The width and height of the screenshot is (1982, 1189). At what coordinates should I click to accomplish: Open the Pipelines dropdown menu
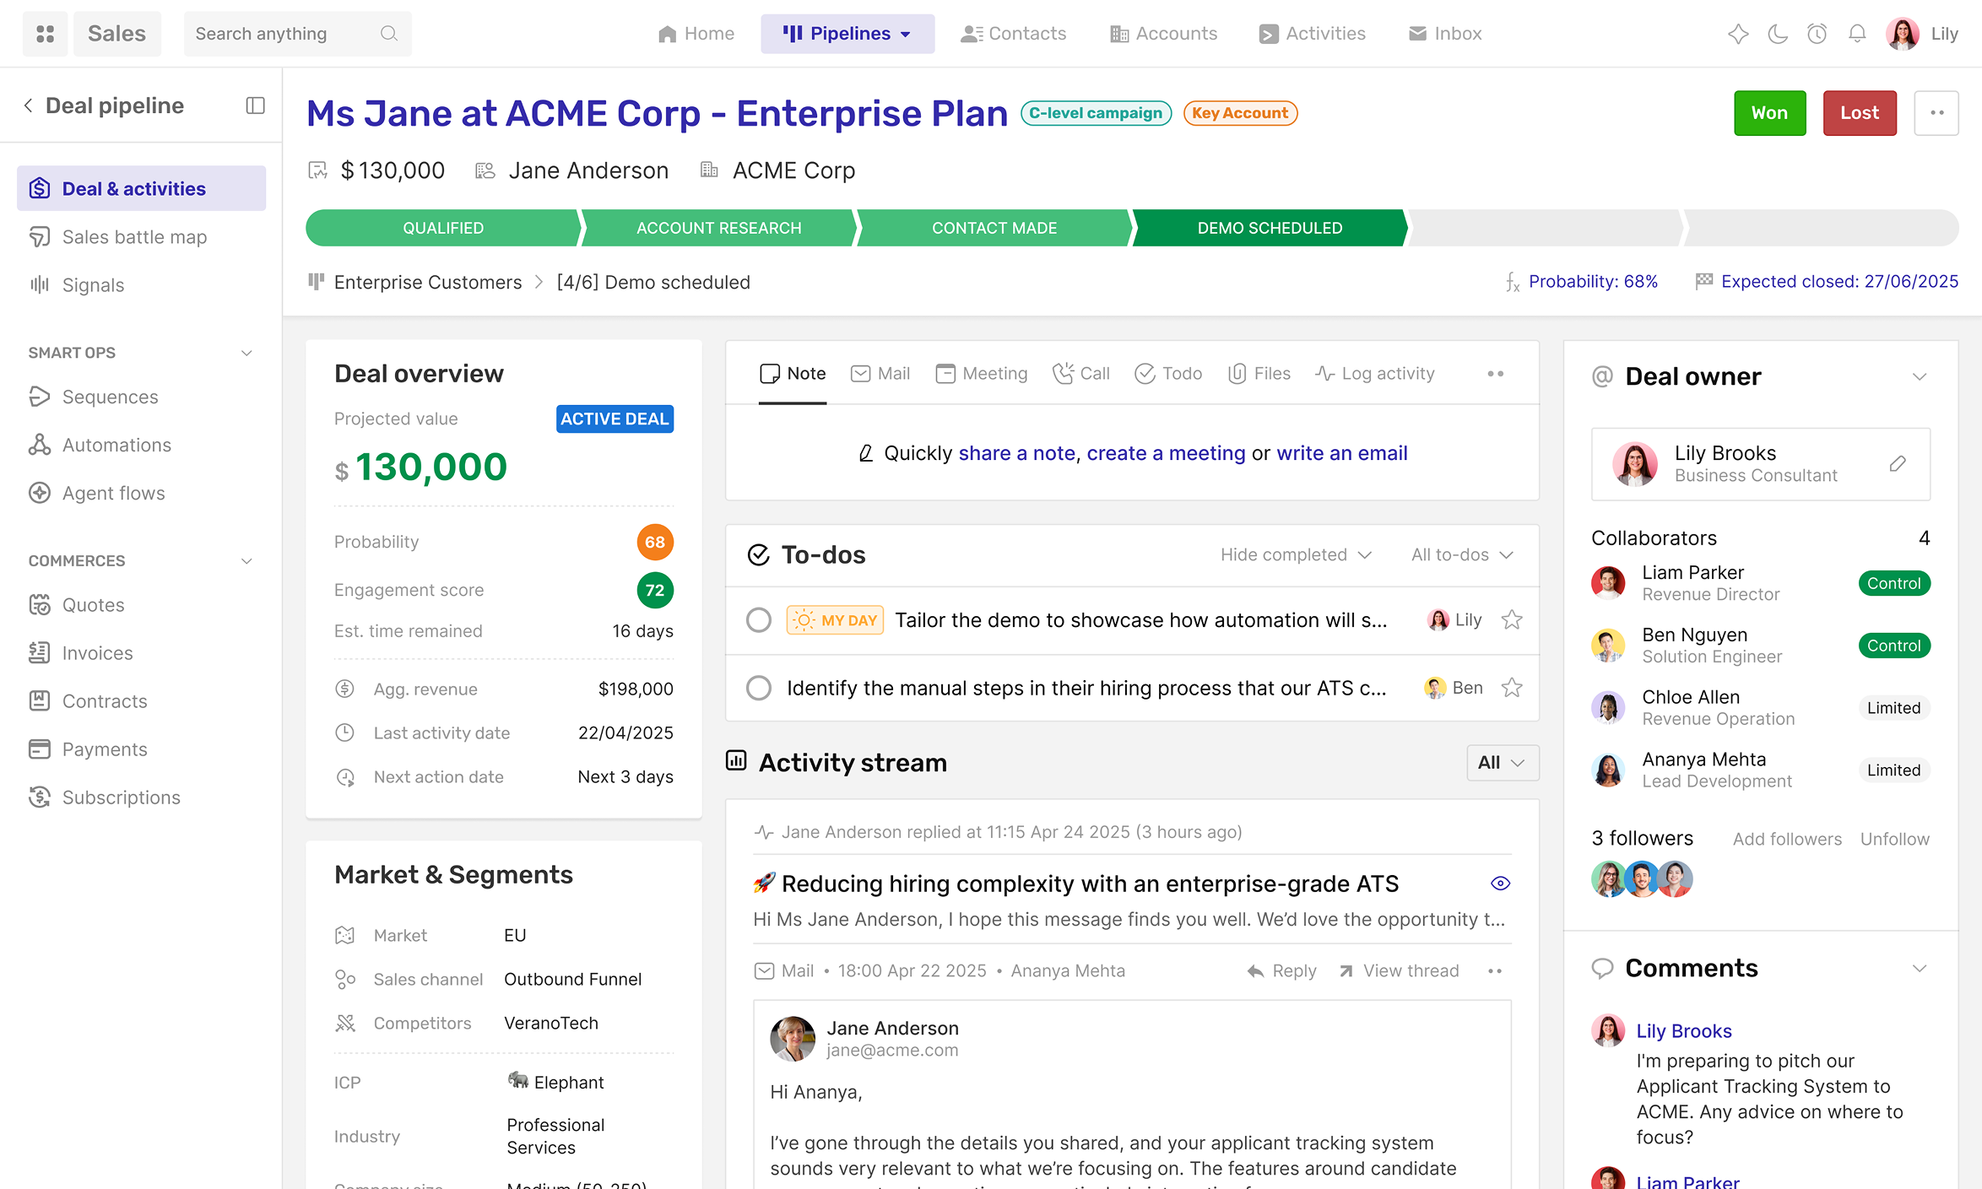point(847,34)
